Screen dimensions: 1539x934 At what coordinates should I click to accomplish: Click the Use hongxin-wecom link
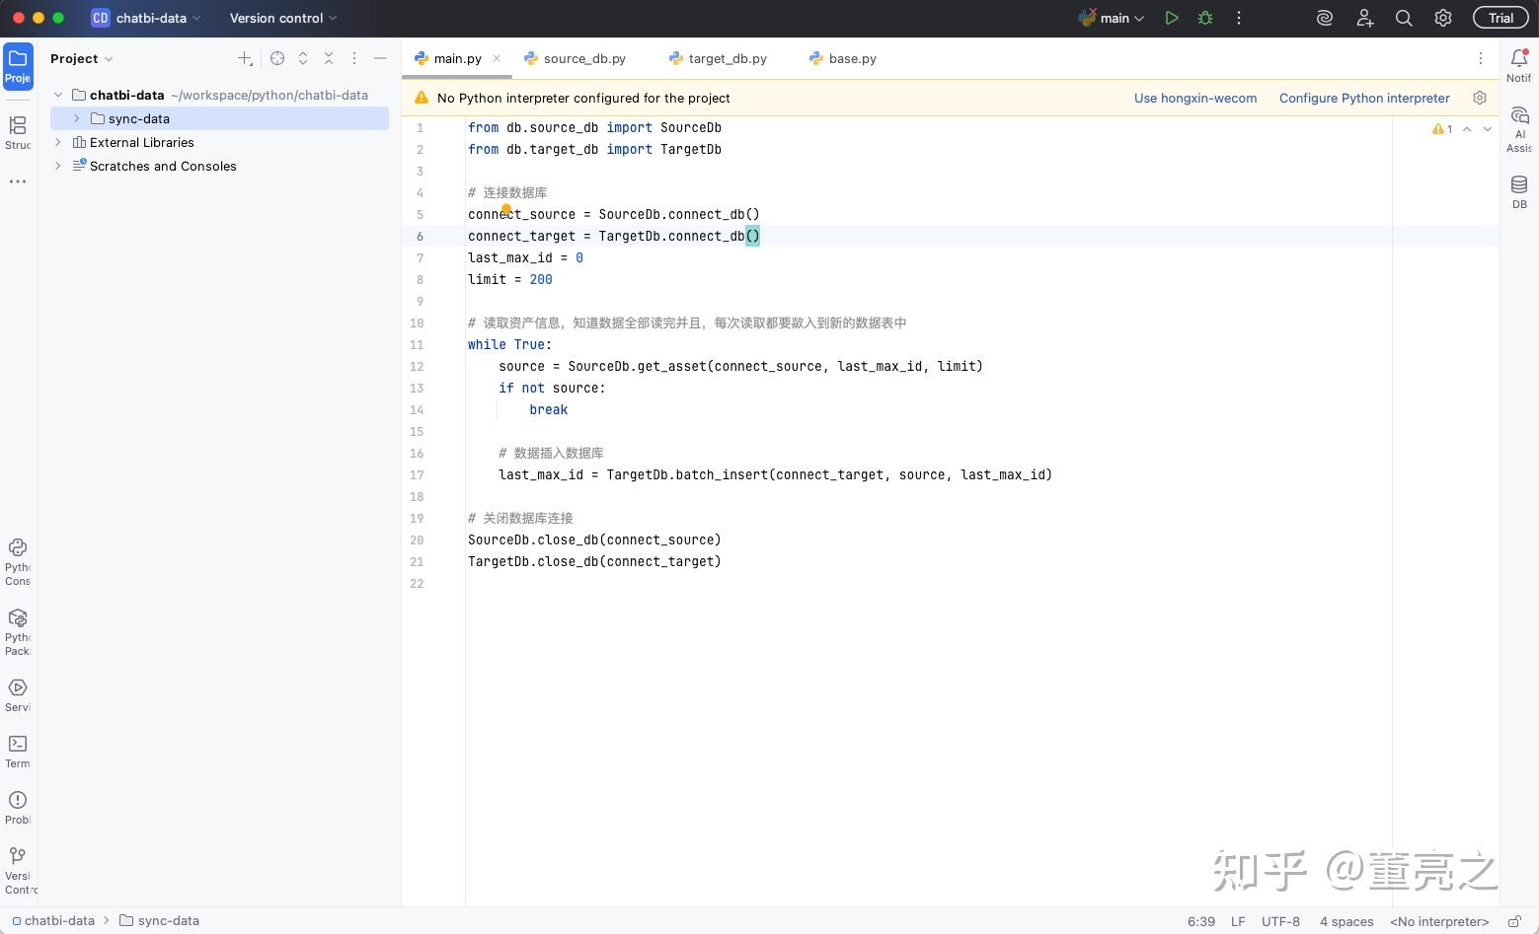click(1195, 98)
